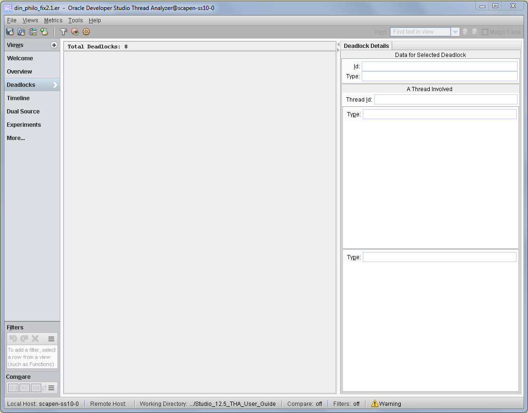Click the Warning status bar icon
This screenshot has width=528, height=413.
point(375,404)
